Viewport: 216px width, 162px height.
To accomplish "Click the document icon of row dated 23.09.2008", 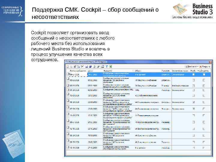I will pos(68,100).
